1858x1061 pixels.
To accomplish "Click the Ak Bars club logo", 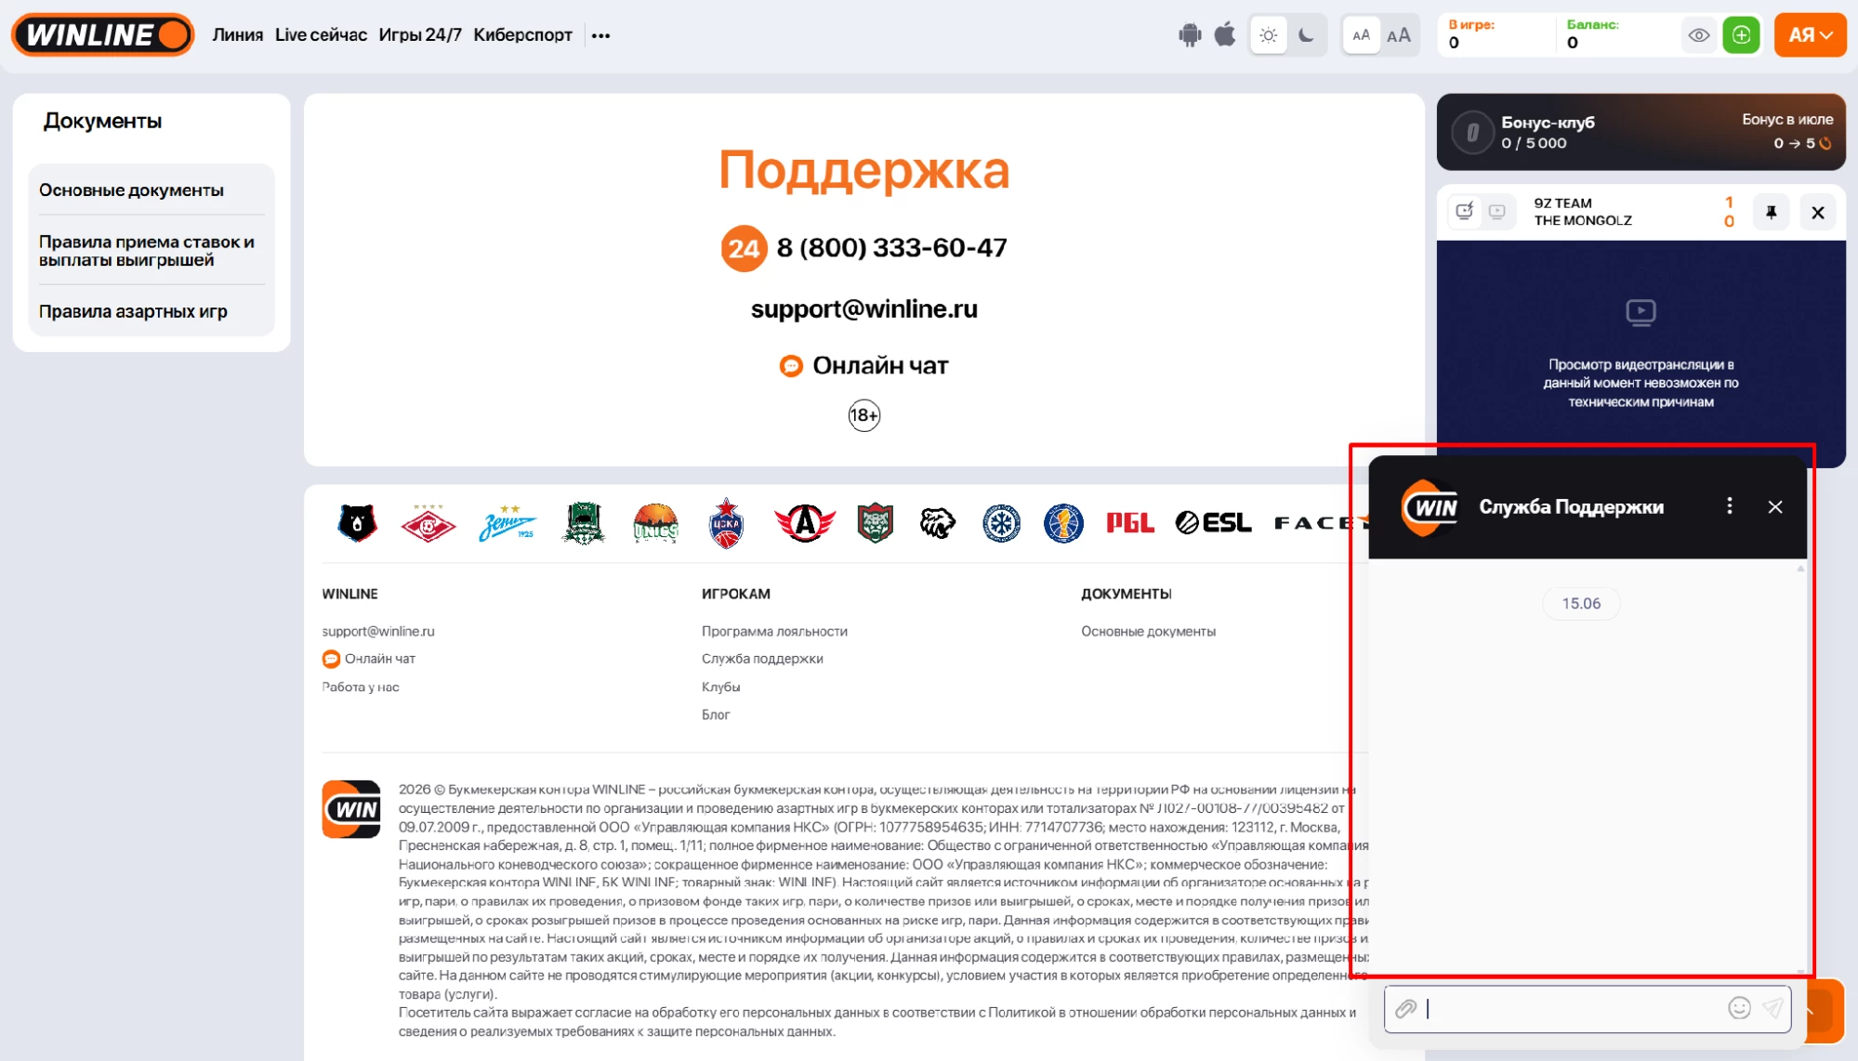I will 875,523.
